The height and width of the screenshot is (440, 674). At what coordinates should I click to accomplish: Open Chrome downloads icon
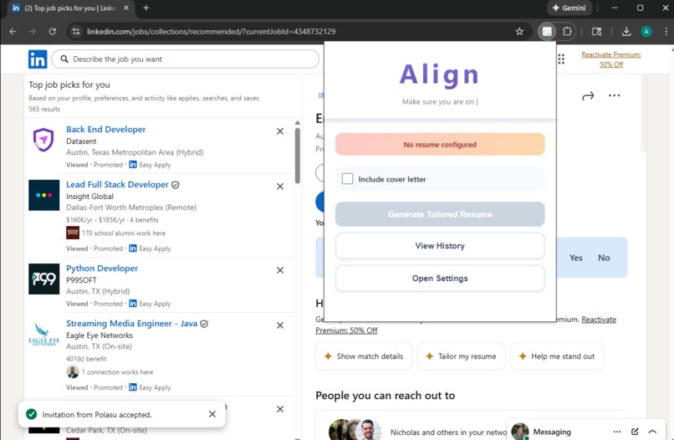tap(626, 32)
